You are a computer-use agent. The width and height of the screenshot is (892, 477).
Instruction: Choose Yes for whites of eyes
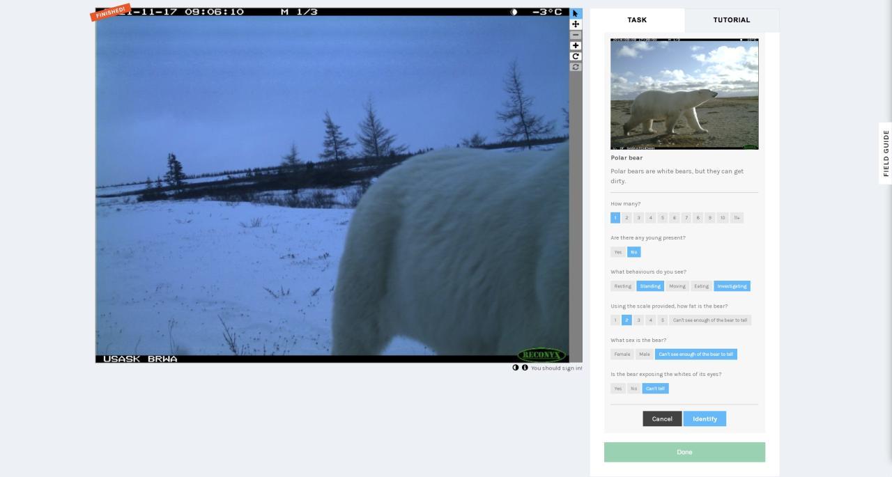tap(618, 389)
